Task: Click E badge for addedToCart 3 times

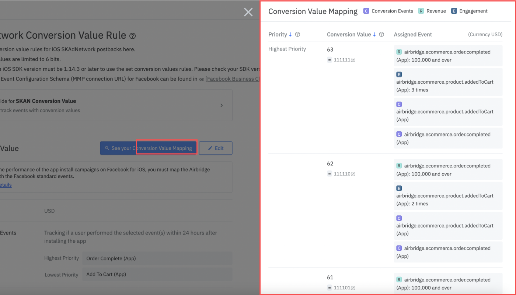Action: pyautogui.click(x=399, y=74)
